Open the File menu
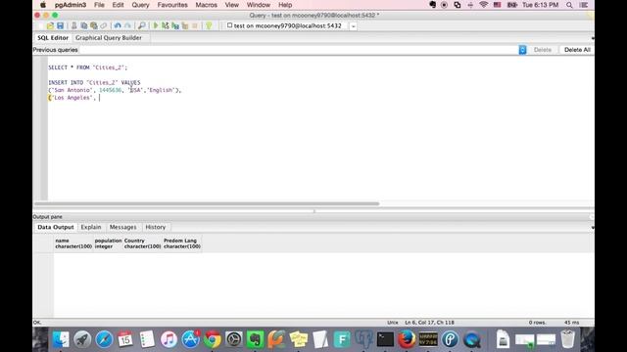 (x=99, y=5)
